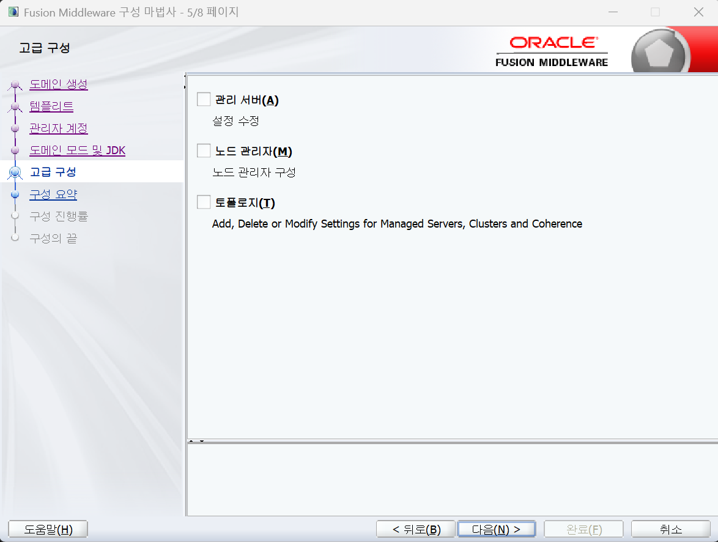Click the empty message pane at bottom

(x=453, y=480)
